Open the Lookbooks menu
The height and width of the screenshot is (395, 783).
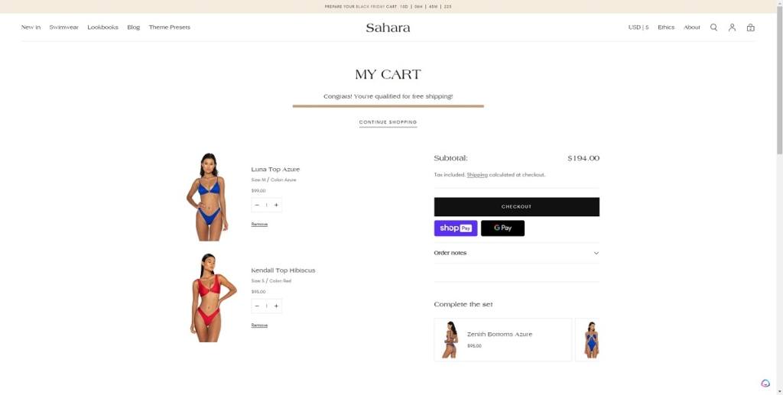coord(103,28)
